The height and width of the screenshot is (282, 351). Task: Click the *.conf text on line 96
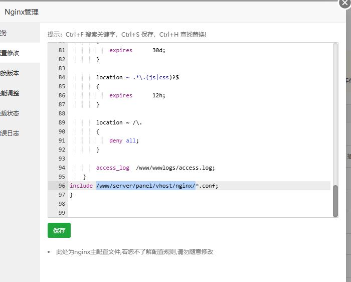(207, 186)
